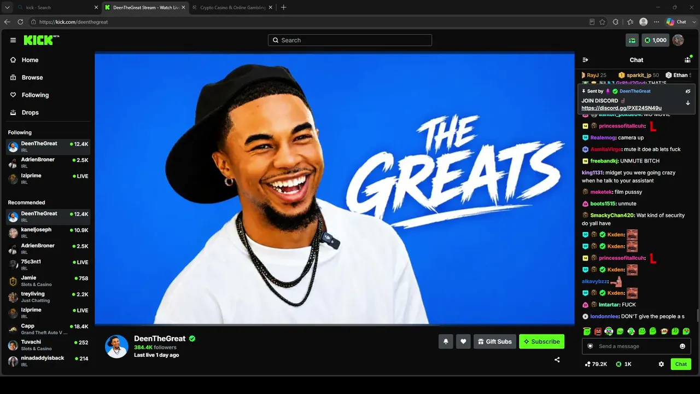Open the chat viewers list icon

click(687, 60)
